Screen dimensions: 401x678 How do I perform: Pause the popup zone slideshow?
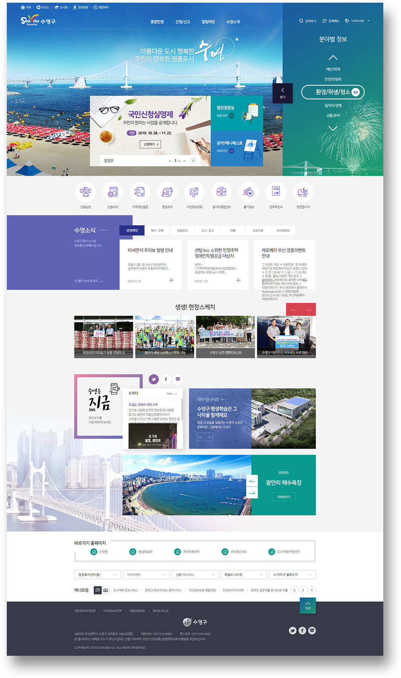click(x=193, y=160)
